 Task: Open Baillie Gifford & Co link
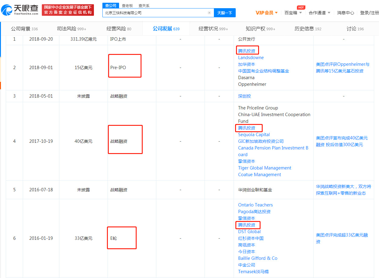pyautogui.click(x=258, y=258)
